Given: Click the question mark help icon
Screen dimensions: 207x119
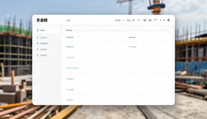Looking at the screenshot, I should [164, 20].
